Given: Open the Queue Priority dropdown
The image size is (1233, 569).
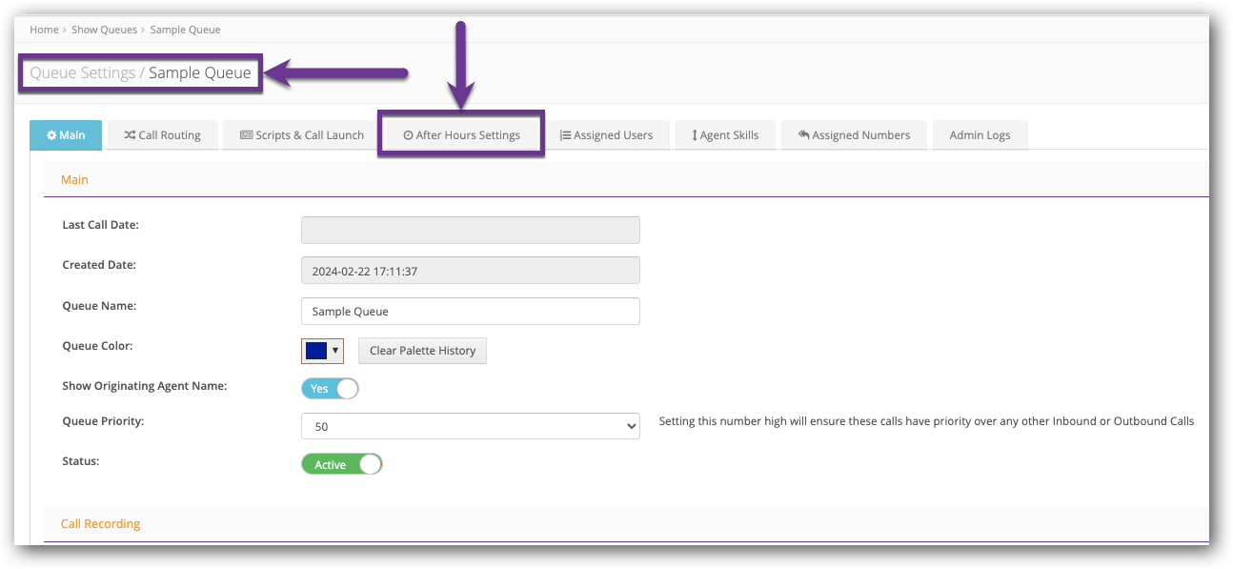Looking at the screenshot, I should click(470, 427).
